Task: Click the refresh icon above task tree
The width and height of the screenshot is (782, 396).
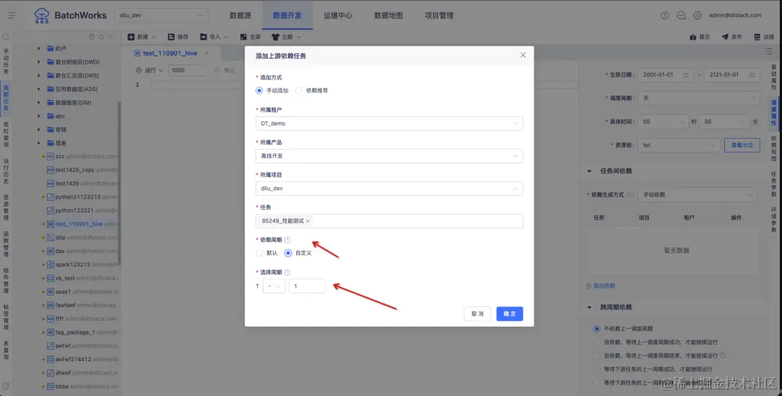Action: 101,37
